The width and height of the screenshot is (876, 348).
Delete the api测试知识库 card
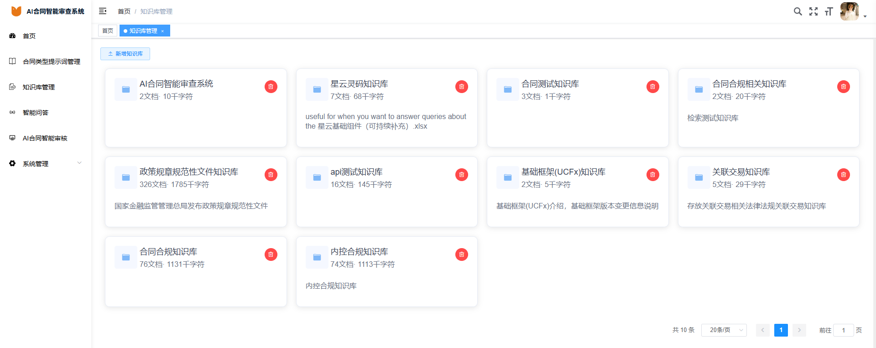[462, 175]
